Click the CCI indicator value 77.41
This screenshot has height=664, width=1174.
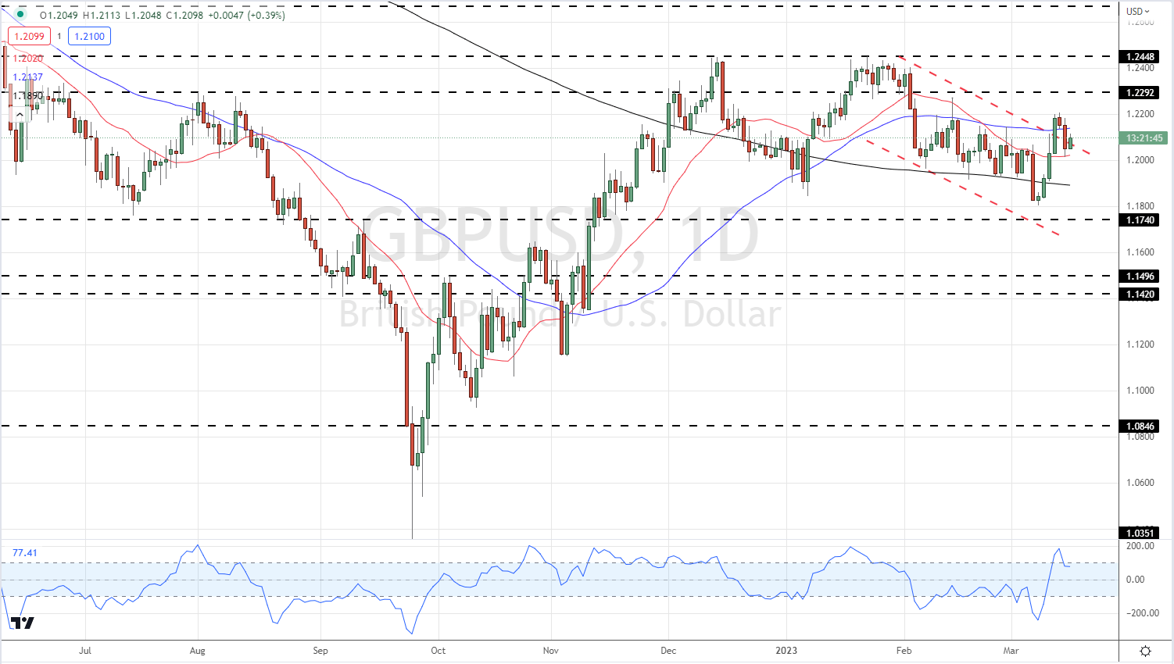click(25, 553)
